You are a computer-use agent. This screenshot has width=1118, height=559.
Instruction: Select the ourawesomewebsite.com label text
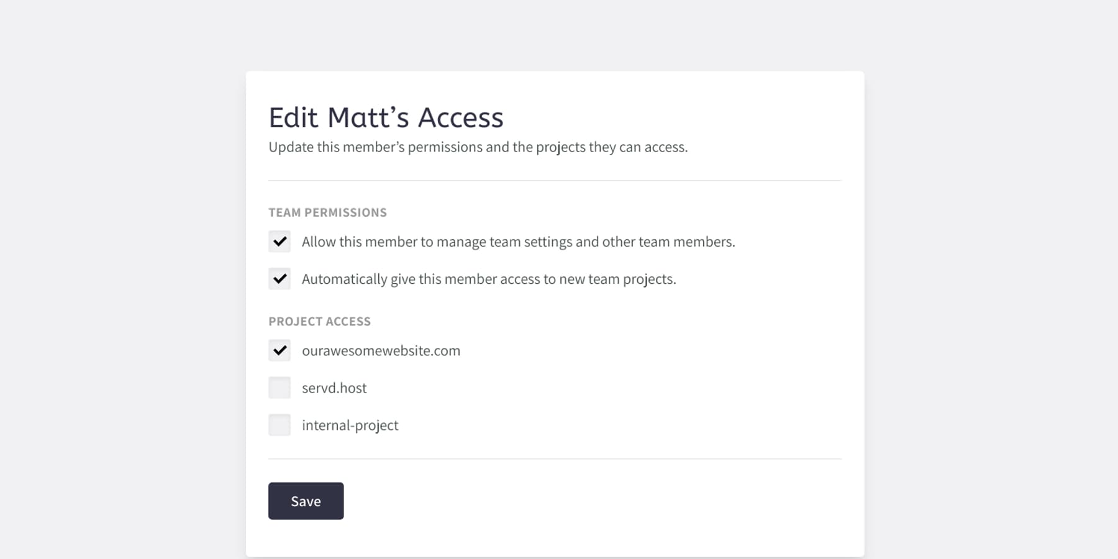381,350
